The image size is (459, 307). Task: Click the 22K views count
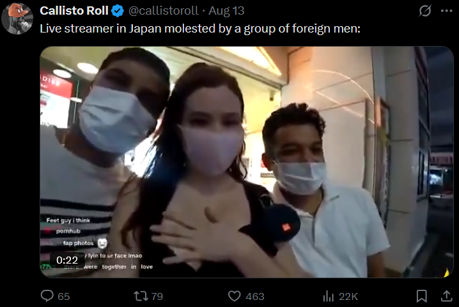348,297
